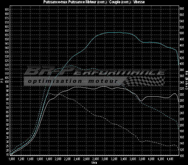Click the 2,000 tick on the rpm axis

[x=58, y=159]
